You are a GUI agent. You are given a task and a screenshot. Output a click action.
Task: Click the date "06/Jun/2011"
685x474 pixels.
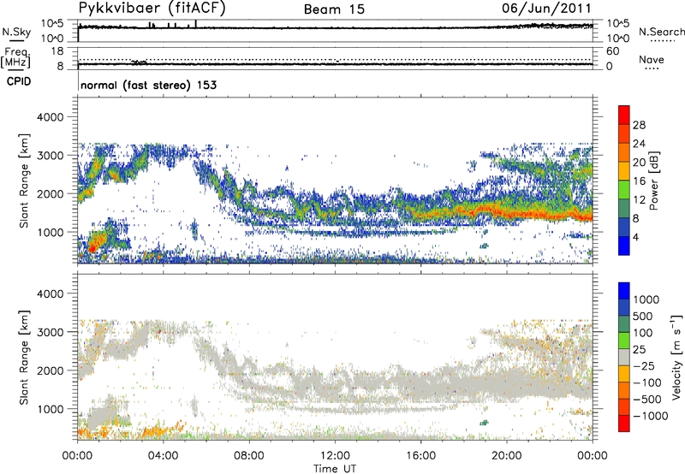click(546, 8)
